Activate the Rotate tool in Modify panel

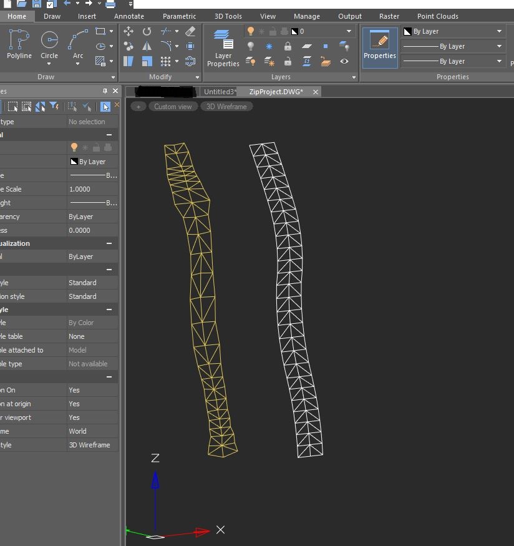point(147,31)
